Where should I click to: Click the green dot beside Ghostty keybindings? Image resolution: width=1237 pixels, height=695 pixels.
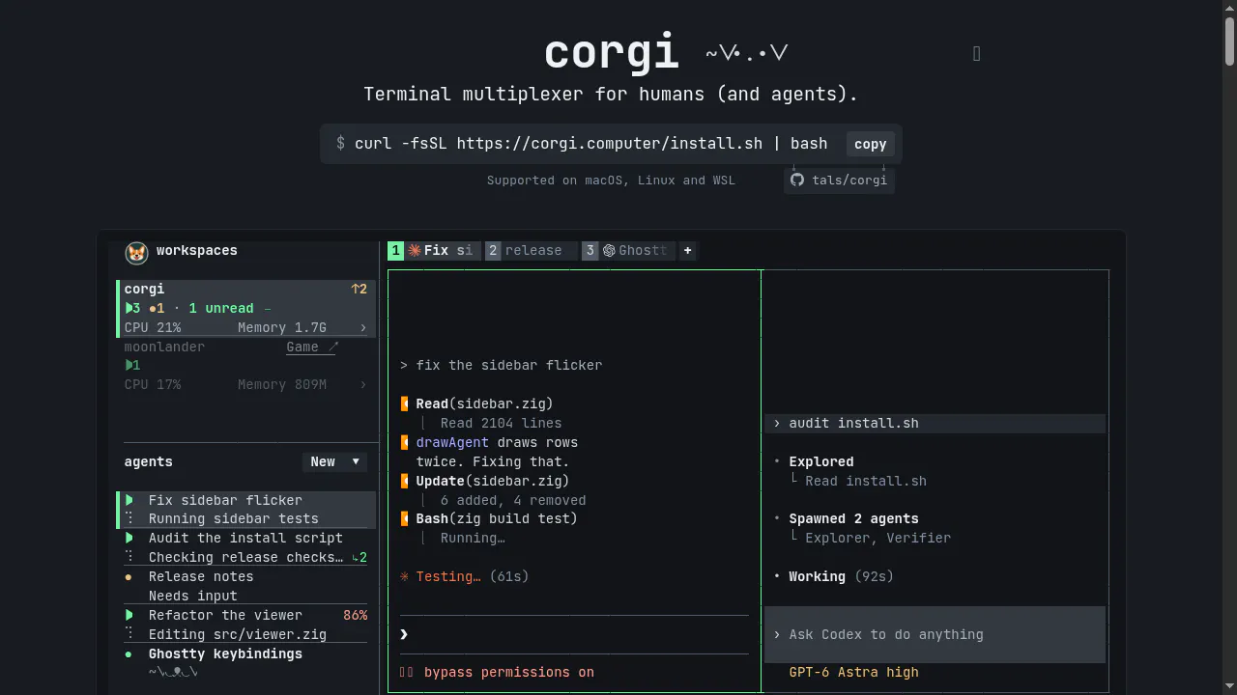129,653
